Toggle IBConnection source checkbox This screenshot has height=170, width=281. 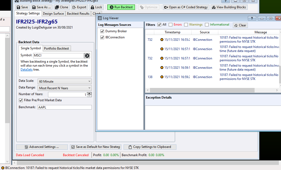tap(102, 37)
